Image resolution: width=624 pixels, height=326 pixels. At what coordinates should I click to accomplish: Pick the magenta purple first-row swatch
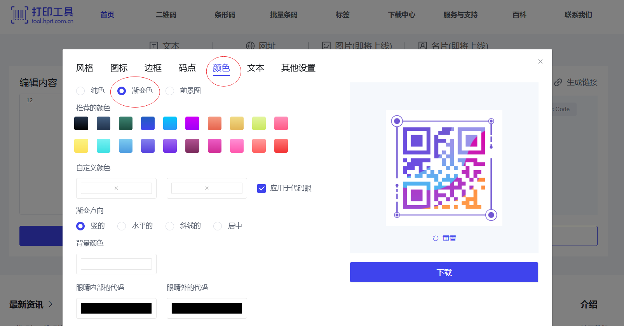pyautogui.click(x=192, y=124)
